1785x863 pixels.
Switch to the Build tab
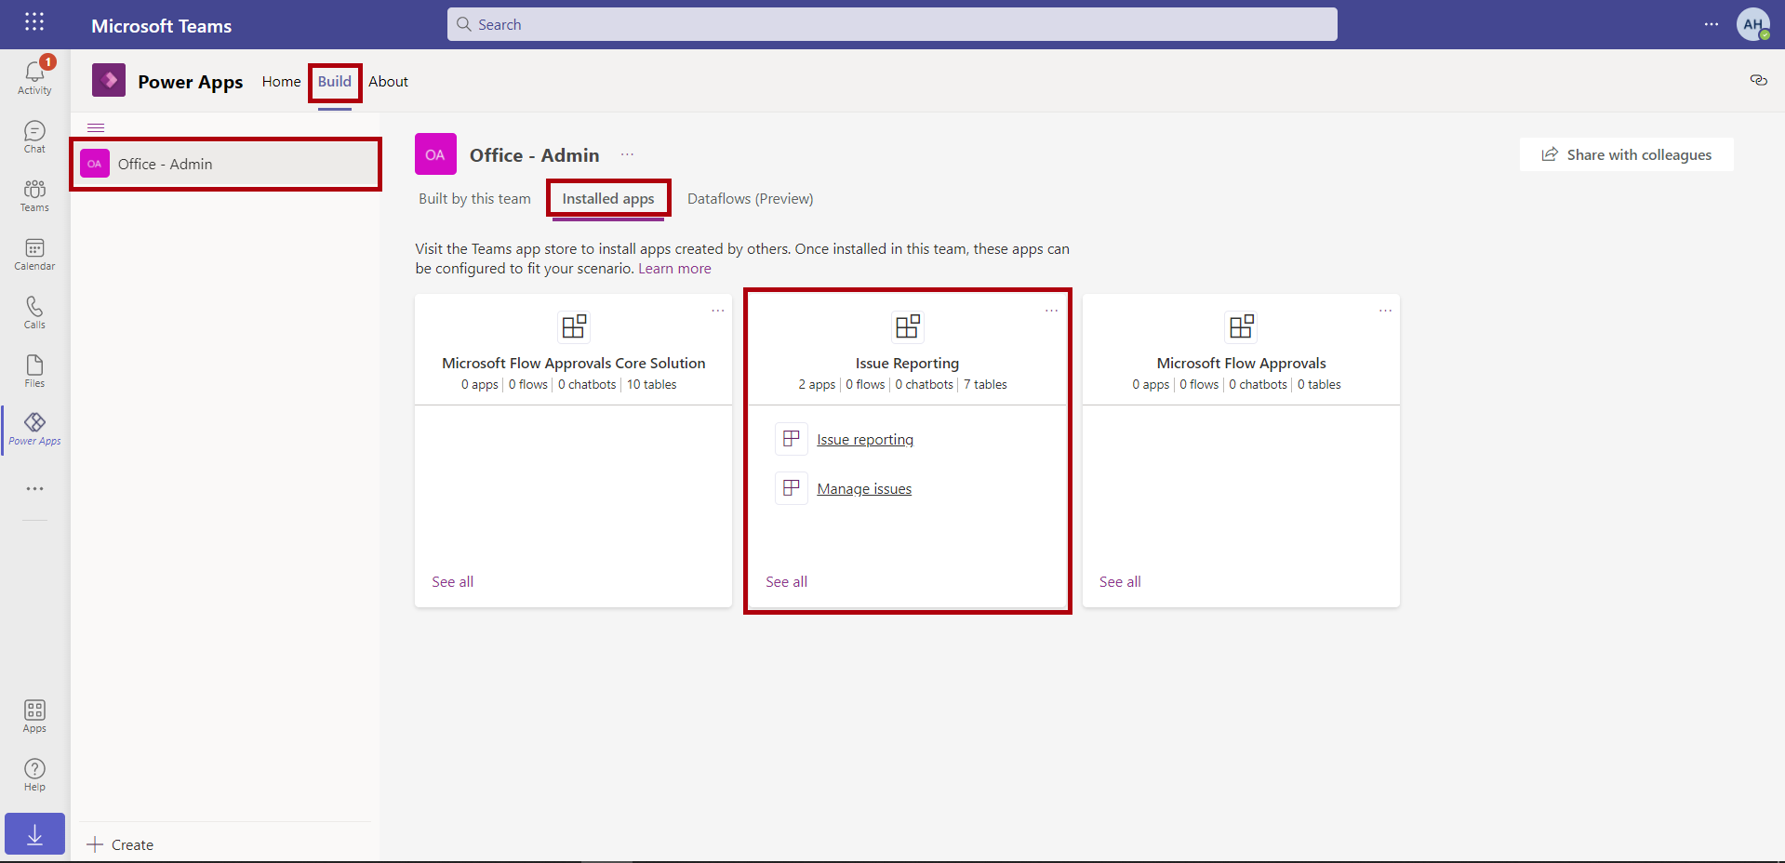click(335, 82)
